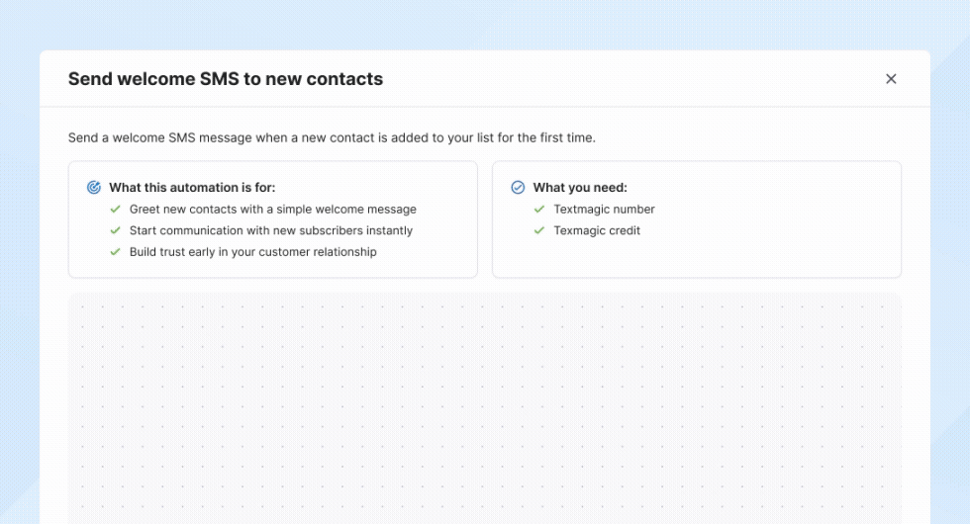Click 'Greet new contacts with a simple welcome message'

[272, 210]
